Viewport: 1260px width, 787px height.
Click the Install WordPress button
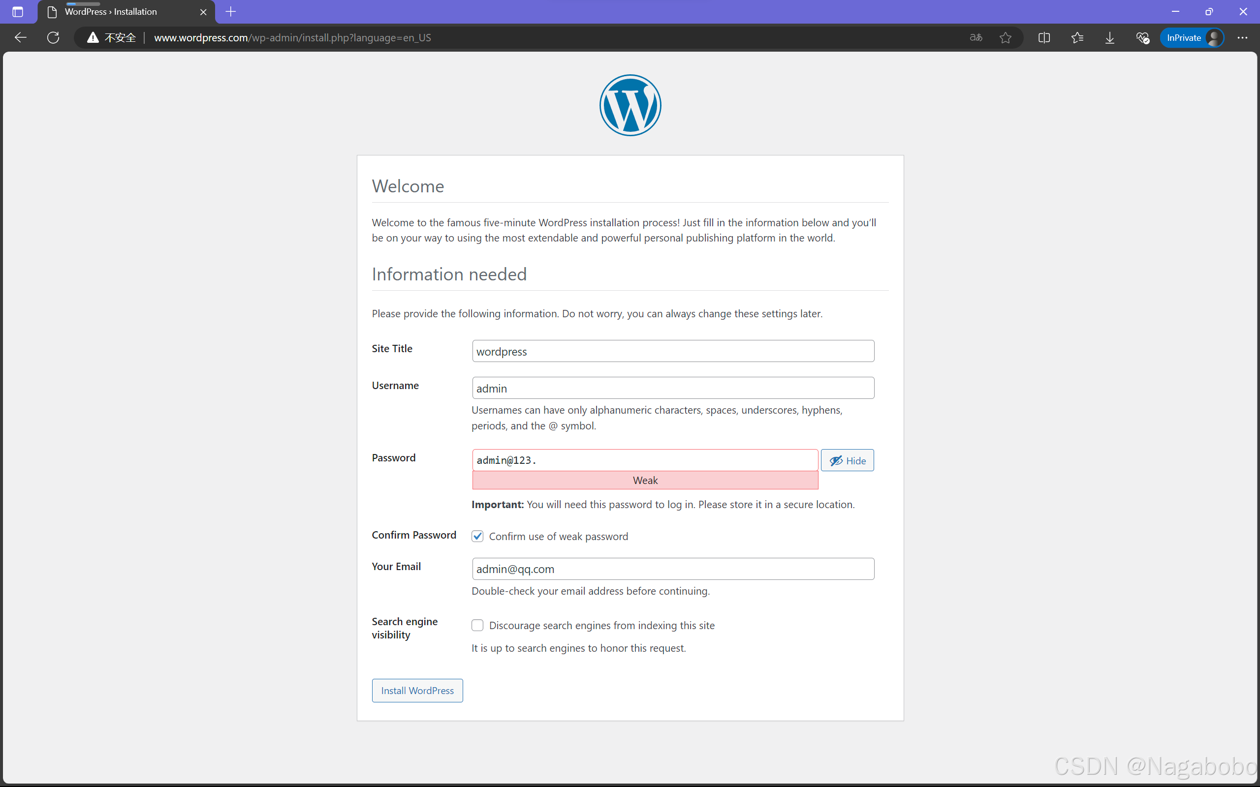click(x=417, y=690)
